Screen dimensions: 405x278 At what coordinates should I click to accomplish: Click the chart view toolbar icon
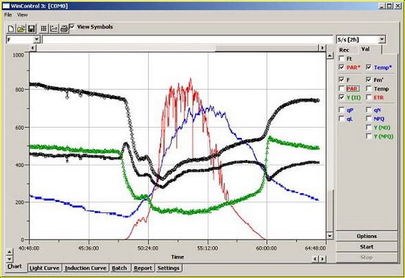pos(54,29)
